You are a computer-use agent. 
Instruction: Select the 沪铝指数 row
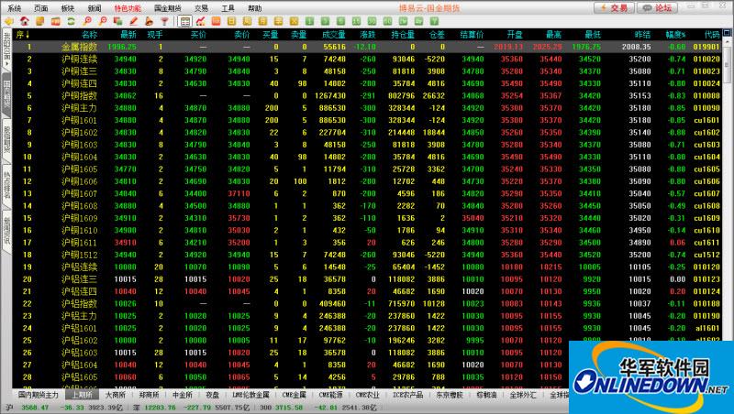pos(367,304)
